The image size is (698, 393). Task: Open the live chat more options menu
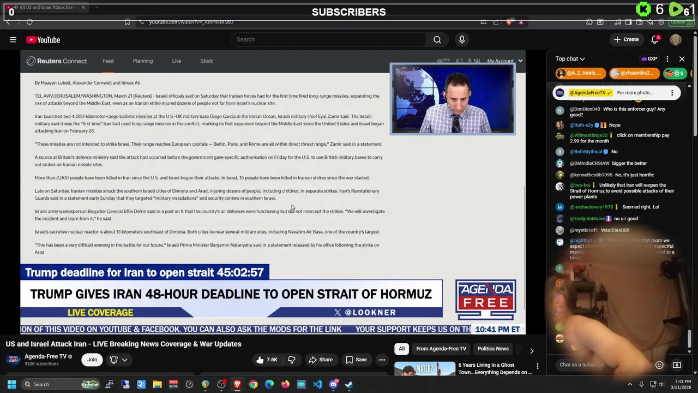667,59
